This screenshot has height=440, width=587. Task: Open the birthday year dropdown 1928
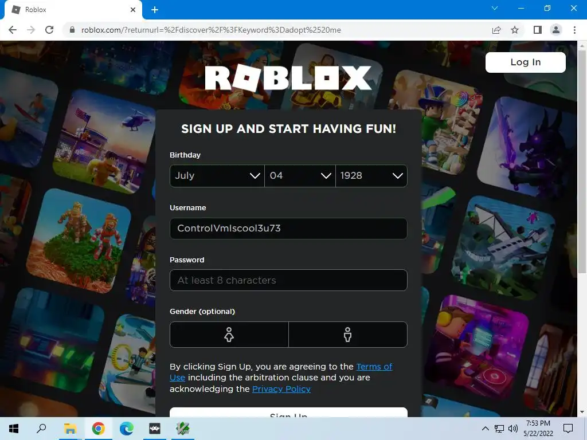coord(371,175)
